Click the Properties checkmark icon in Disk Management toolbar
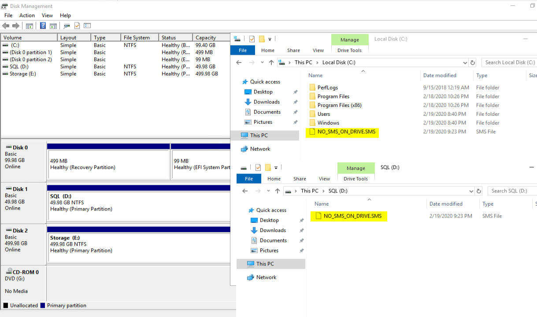The image size is (537, 317). coord(77,26)
